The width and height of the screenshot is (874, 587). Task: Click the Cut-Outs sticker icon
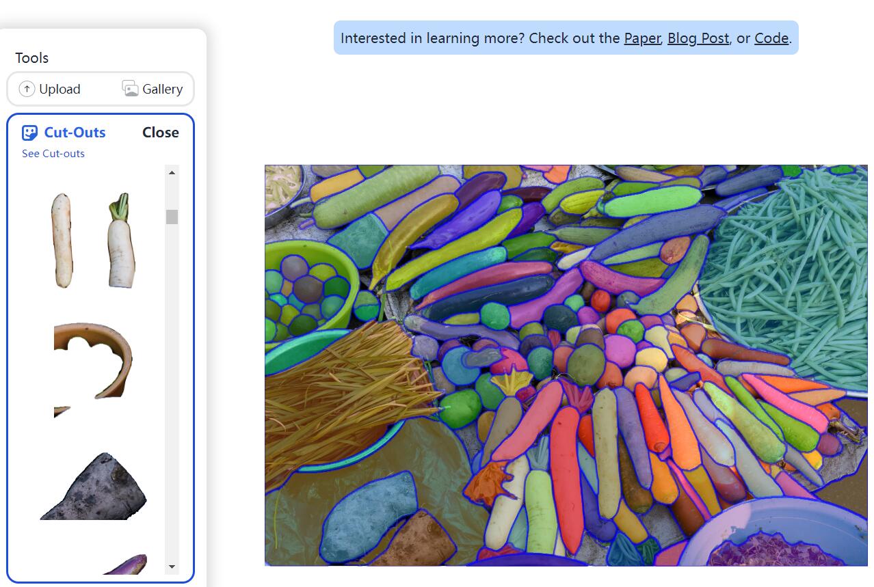[29, 133]
